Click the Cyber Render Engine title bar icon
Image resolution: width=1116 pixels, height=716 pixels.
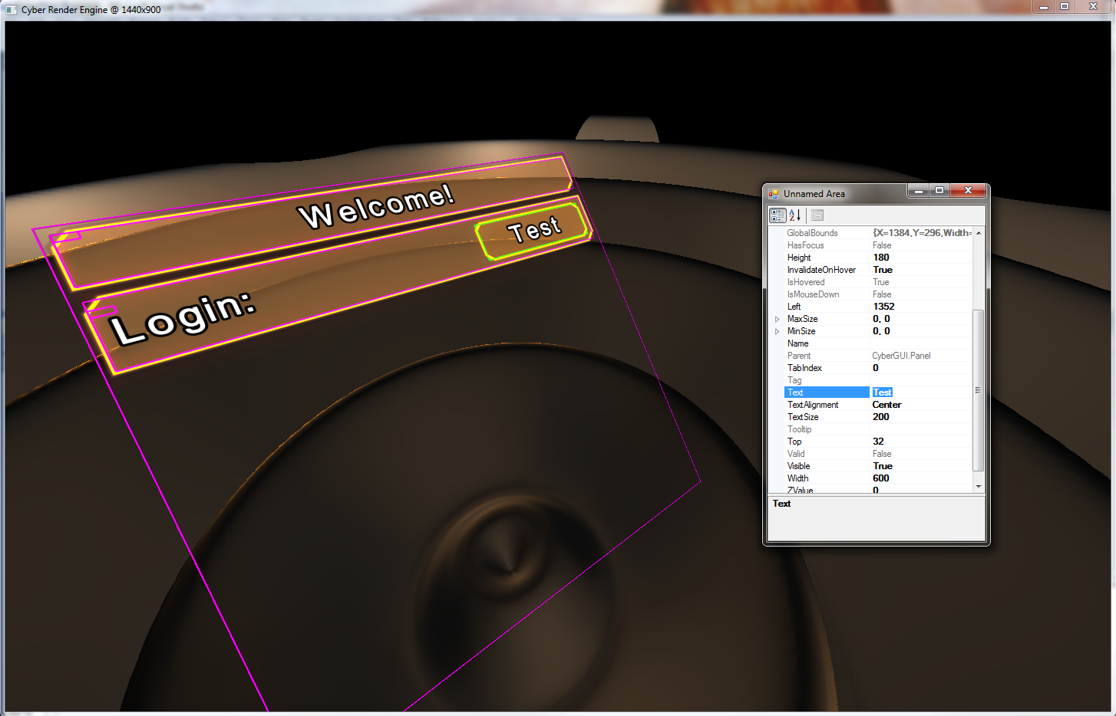pyautogui.click(x=12, y=10)
